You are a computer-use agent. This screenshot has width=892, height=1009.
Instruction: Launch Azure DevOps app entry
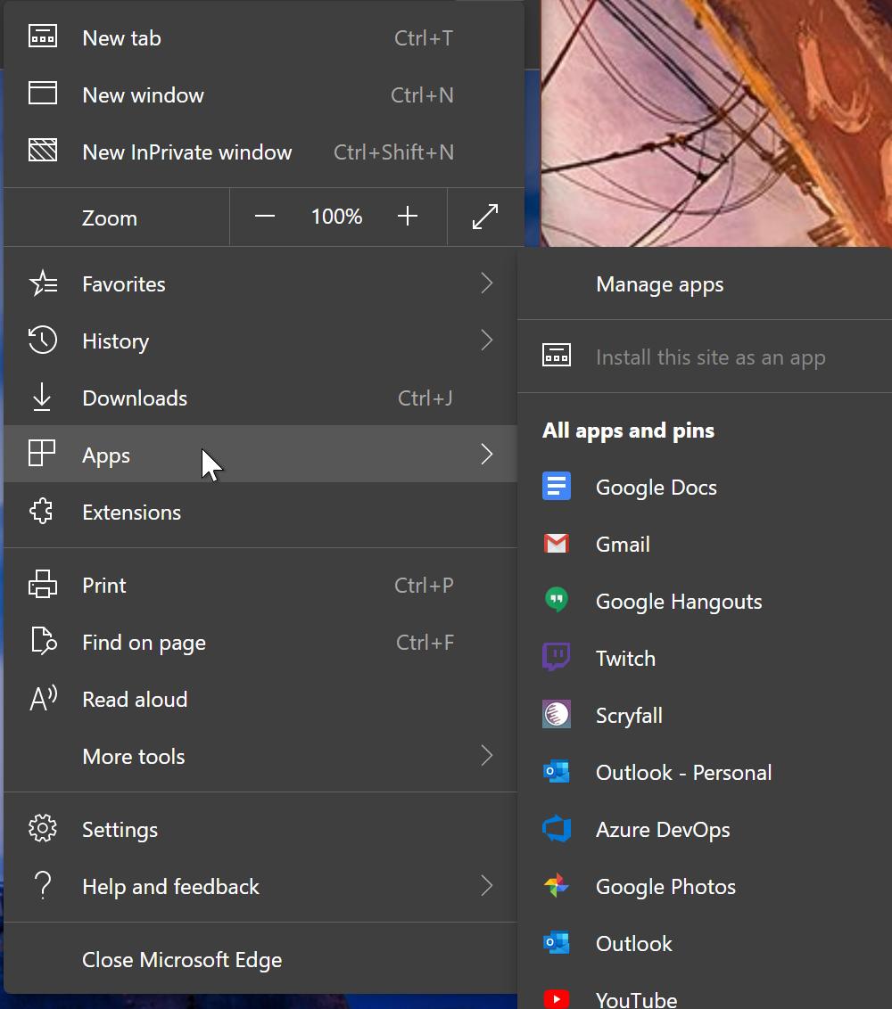point(705,830)
